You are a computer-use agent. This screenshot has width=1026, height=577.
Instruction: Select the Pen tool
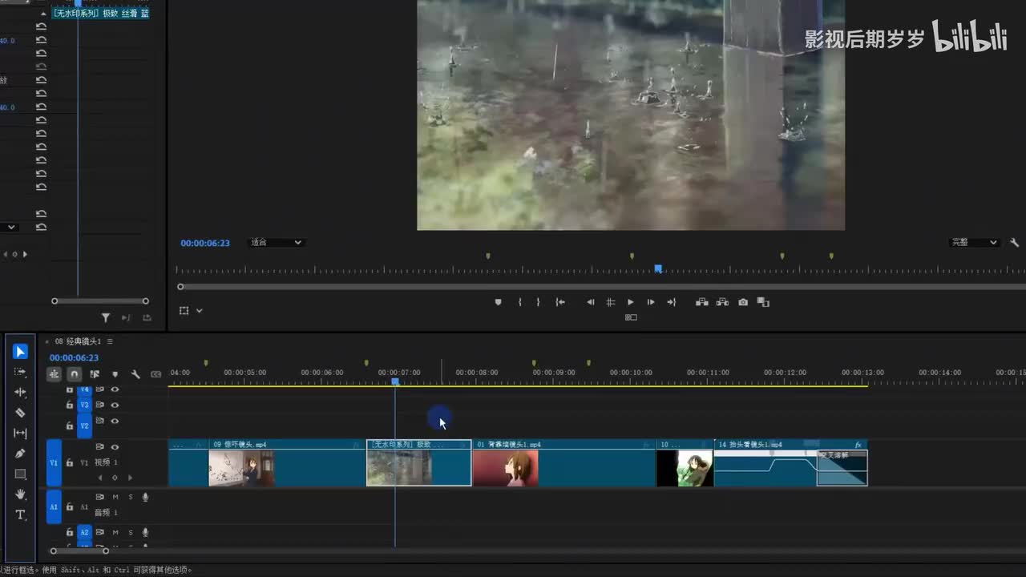click(x=21, y=454)
